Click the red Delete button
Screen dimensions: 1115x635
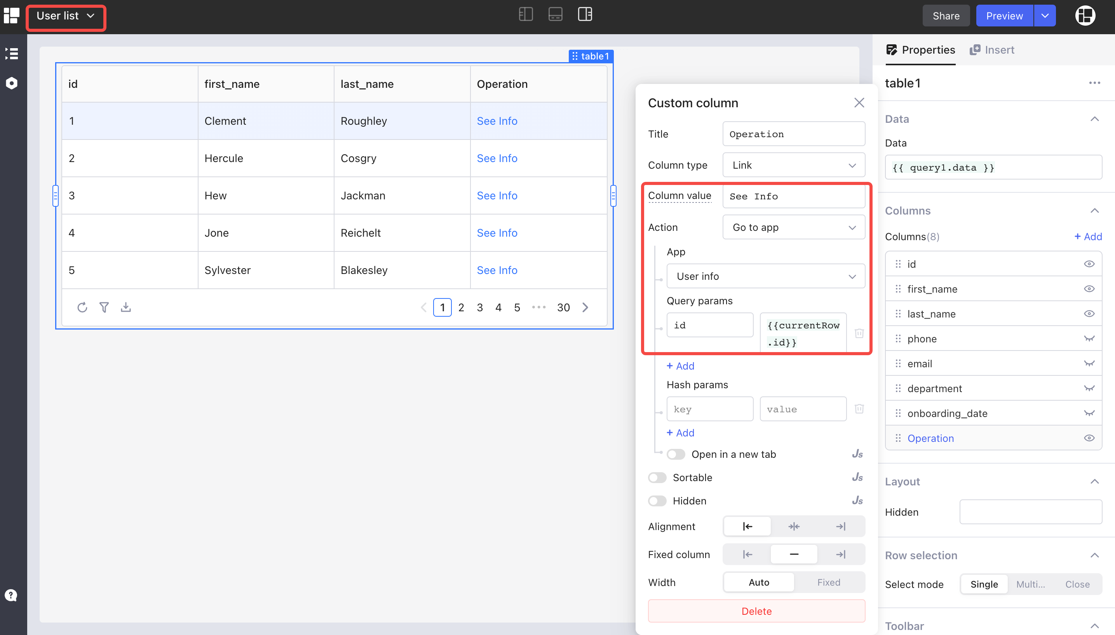pos(756,611)
